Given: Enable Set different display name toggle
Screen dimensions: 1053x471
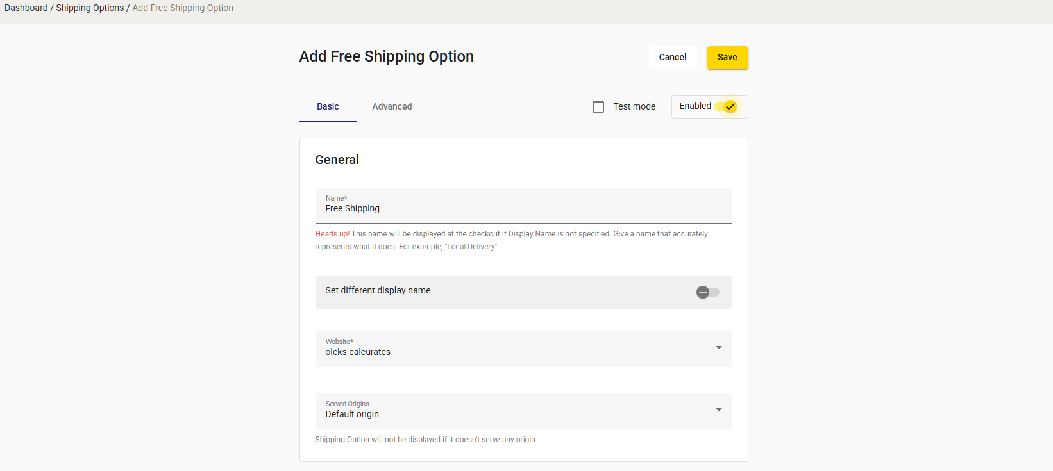Looking at the screenshot, I should (x=708, y=292).
